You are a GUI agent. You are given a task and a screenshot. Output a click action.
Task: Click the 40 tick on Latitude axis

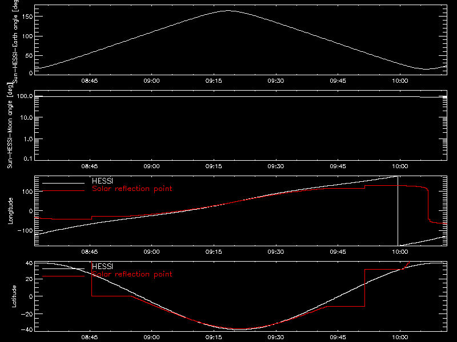pyautogui.click(x=29, y=263)
